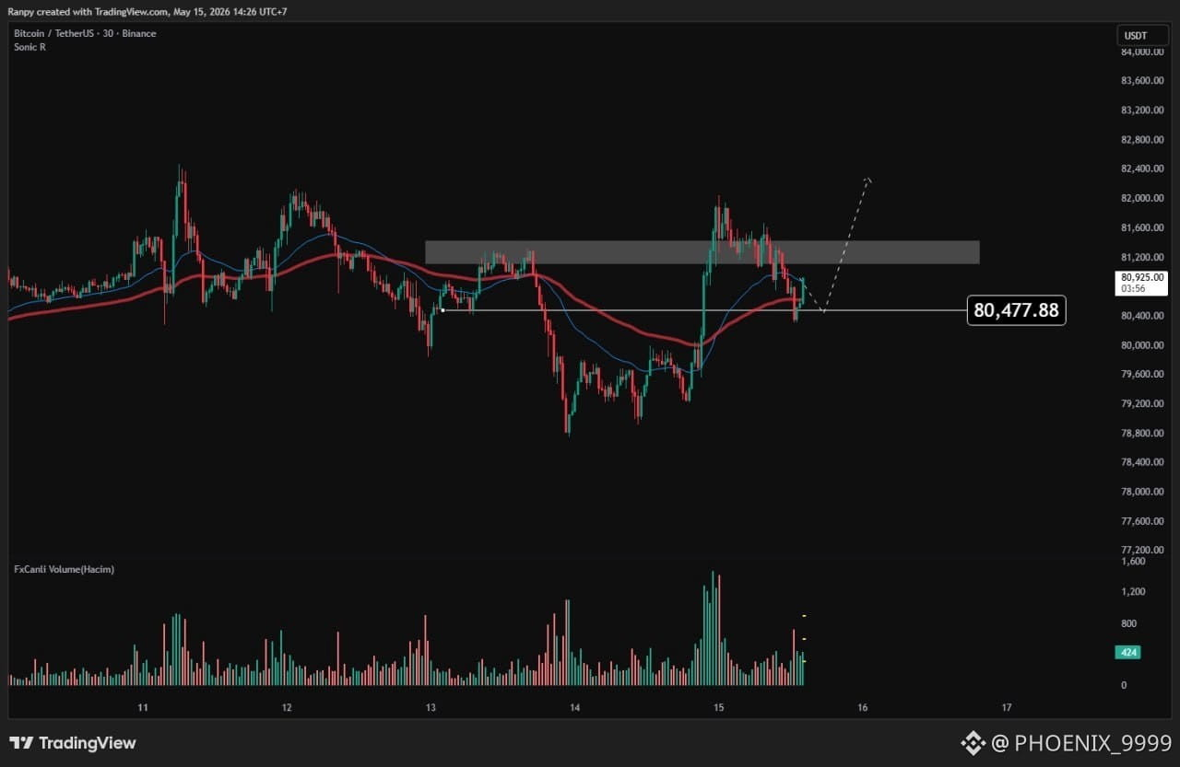
Task: Click the 1,200 volume axis label
Action: click(x=1133, y=592)
